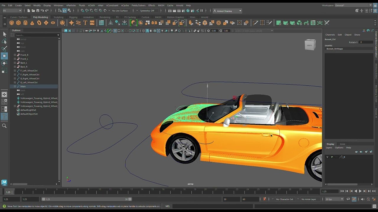This screenshot has height=212, width=378.
Task: Expand the Front_R node in Outliner
Action: tap(15, 55)
